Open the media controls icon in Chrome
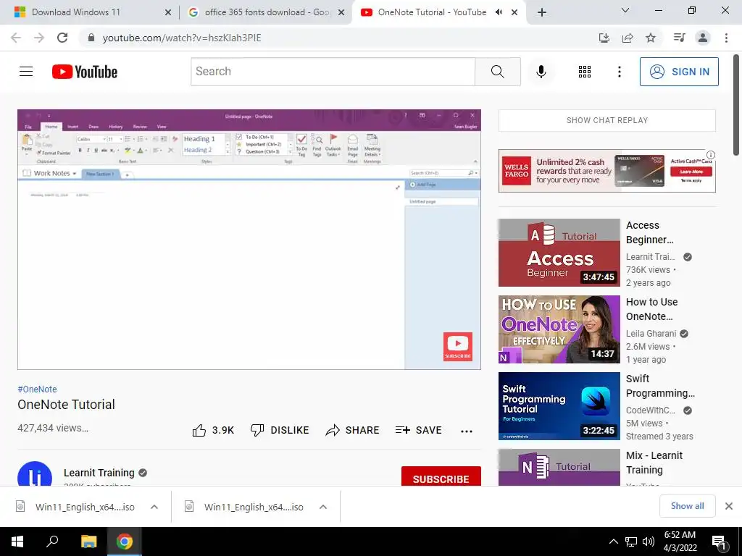The height and width of the screenshot is (556, 742). coord(679,38)
